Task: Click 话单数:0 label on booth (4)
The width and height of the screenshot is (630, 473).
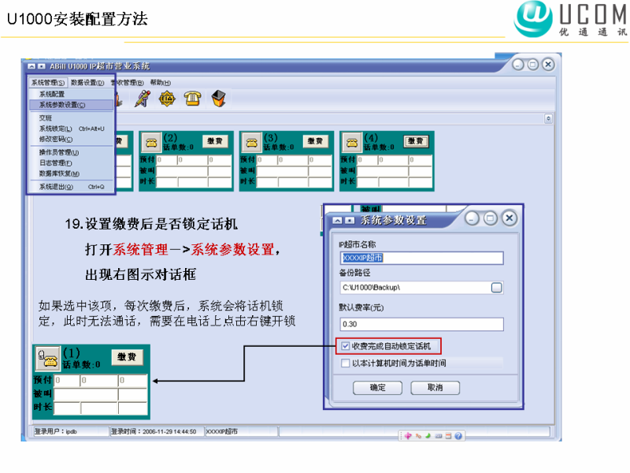Action: tap(380, 147)
